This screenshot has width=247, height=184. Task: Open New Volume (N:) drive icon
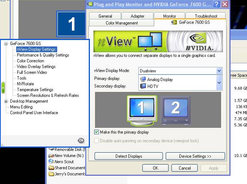pyautogui.click(x=51, y=156)
